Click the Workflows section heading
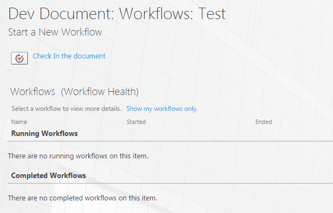This screenshot has height=213, width=333. (33, 92)
